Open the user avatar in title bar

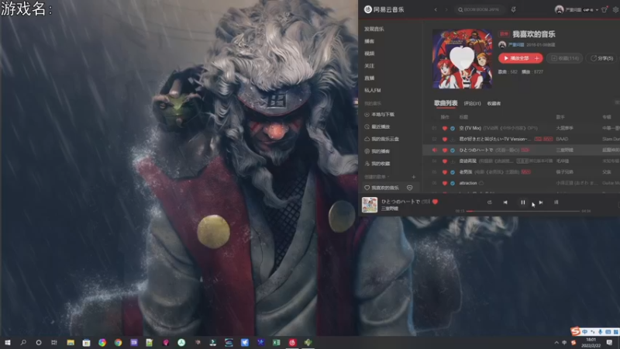click(559, 9)
